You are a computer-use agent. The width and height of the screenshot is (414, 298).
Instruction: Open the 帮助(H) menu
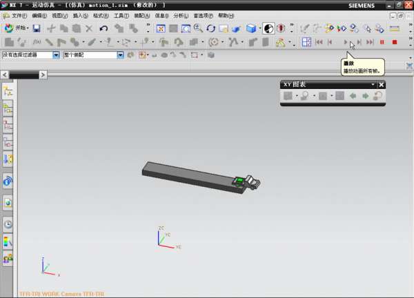[226, 16]
